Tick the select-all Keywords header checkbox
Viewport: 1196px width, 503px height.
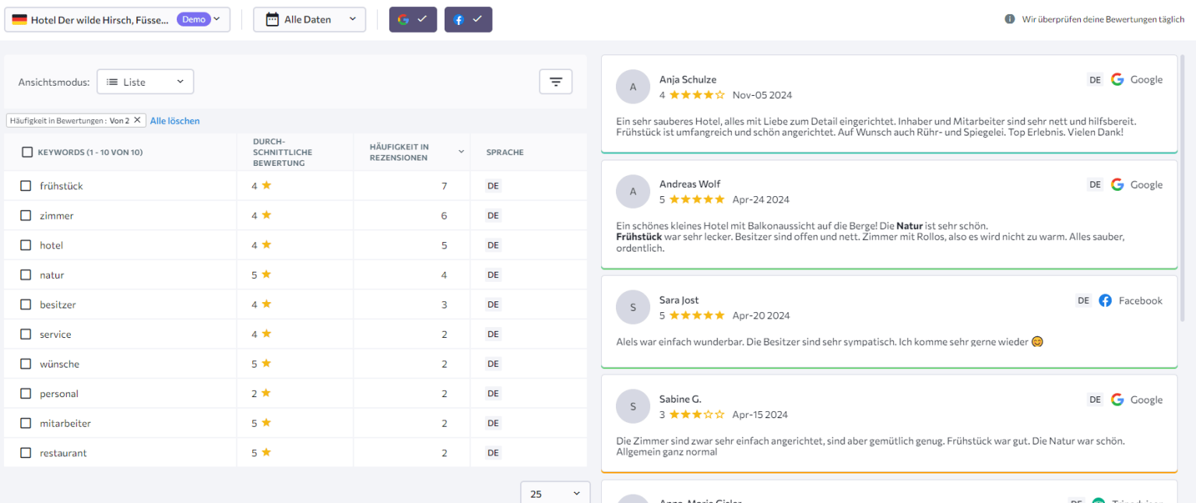pos(27,153)
